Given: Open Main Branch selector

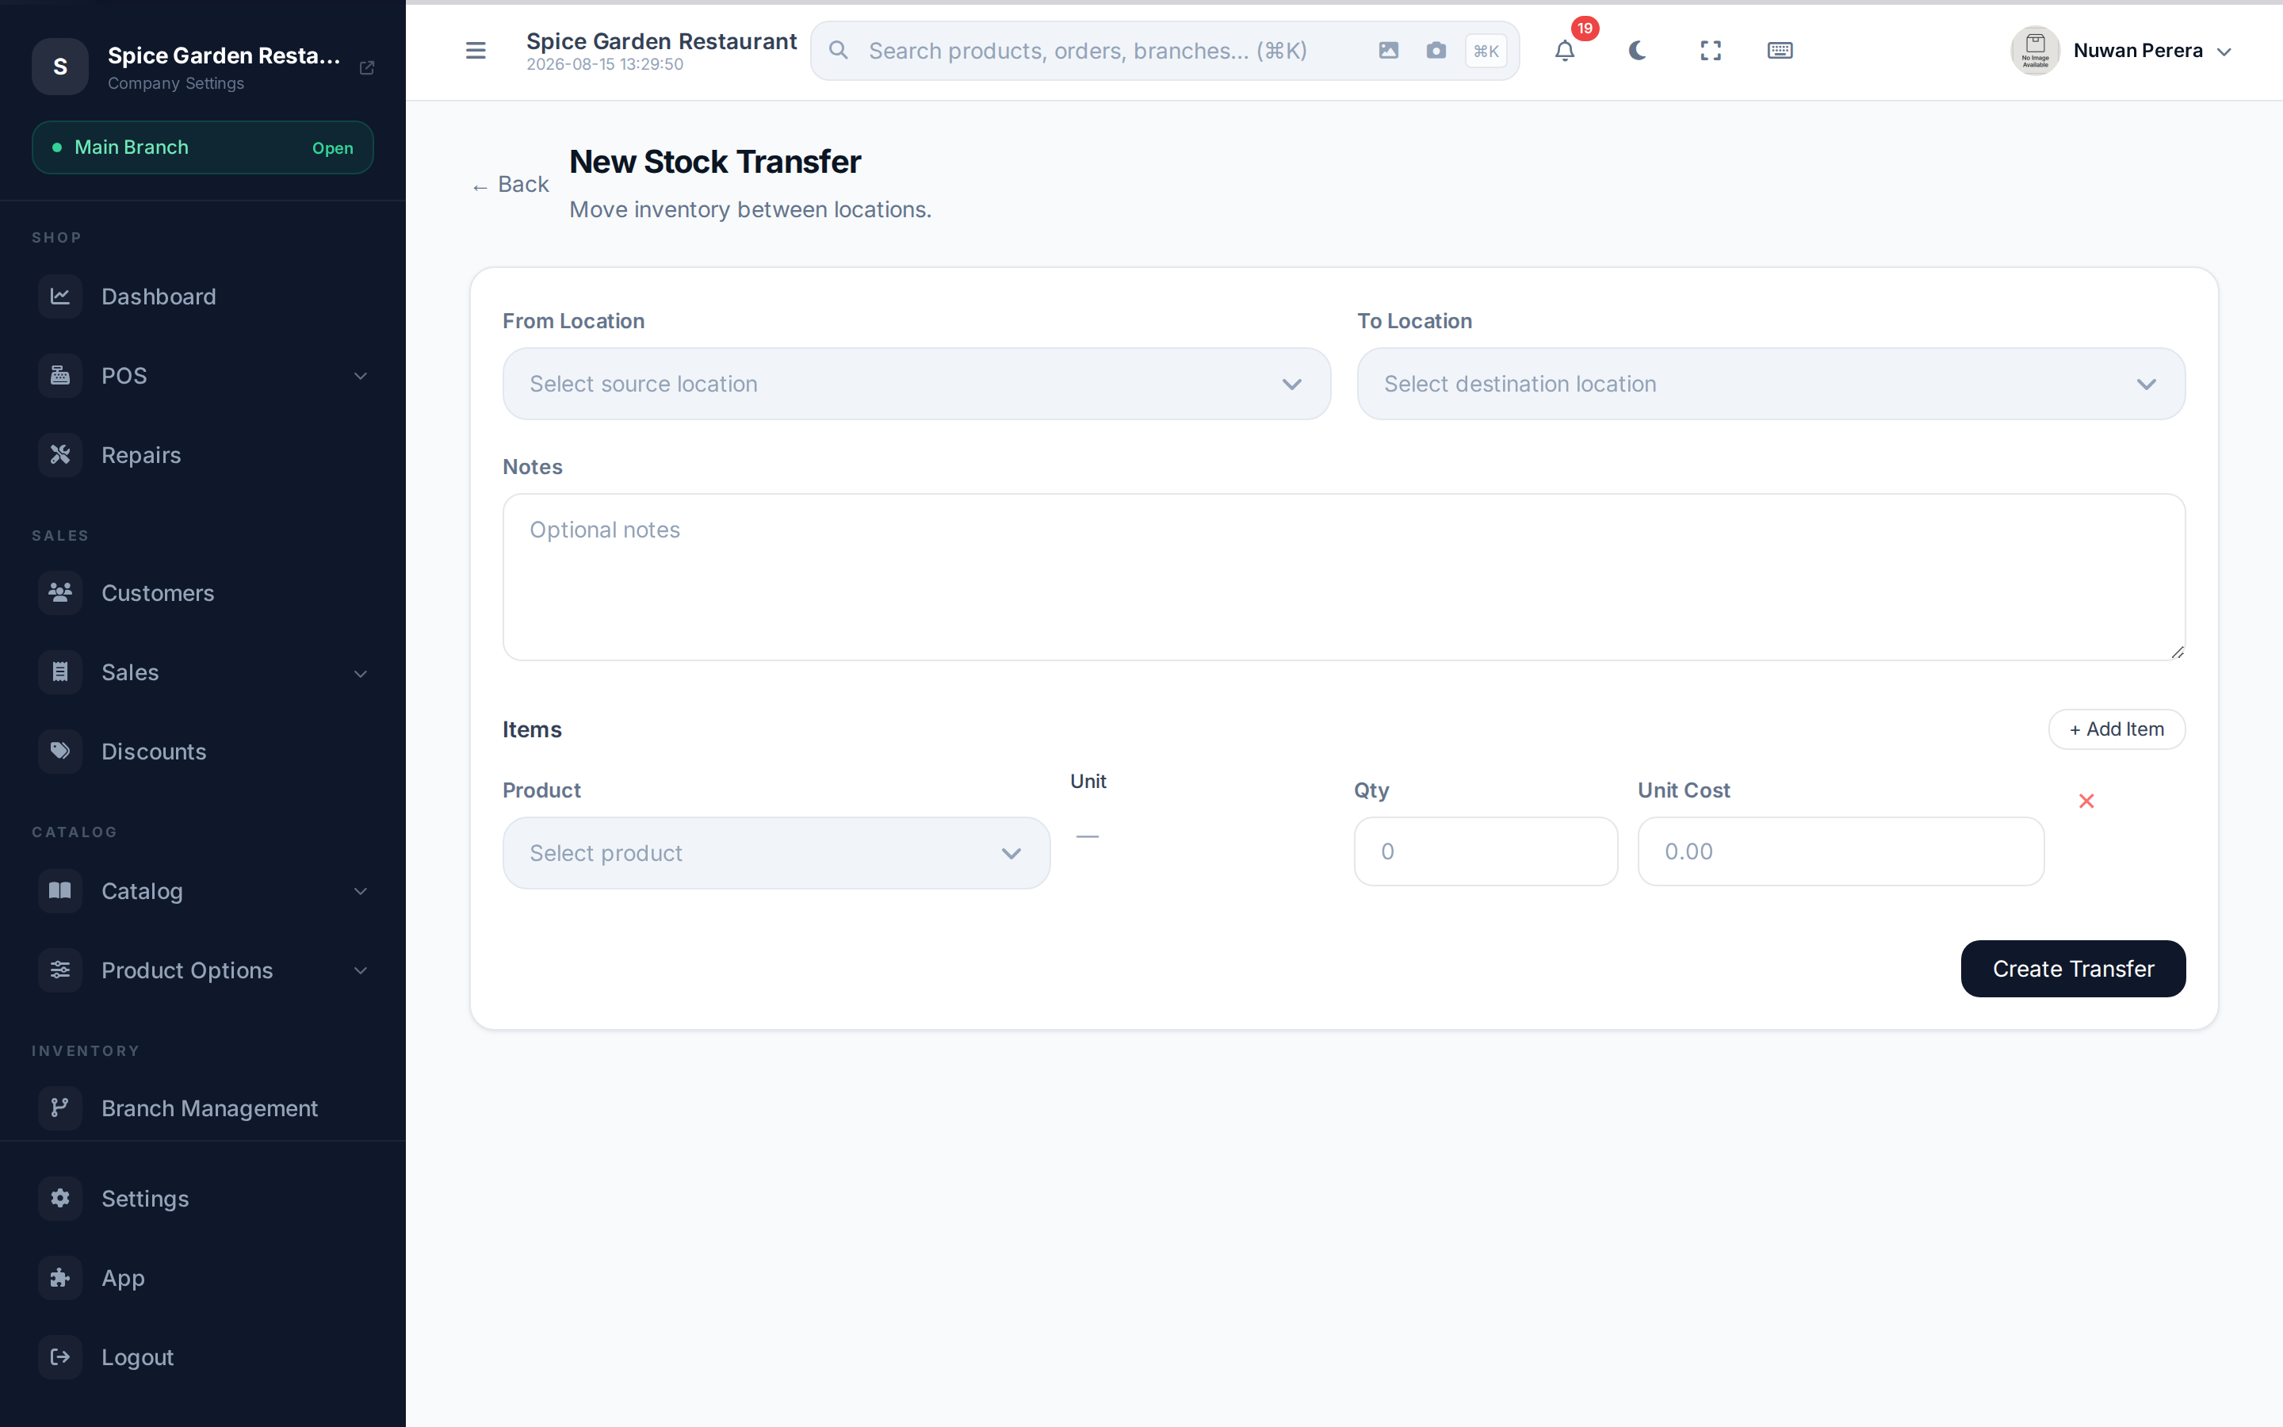Looking at the screenshot, I should tap(203, 147).
